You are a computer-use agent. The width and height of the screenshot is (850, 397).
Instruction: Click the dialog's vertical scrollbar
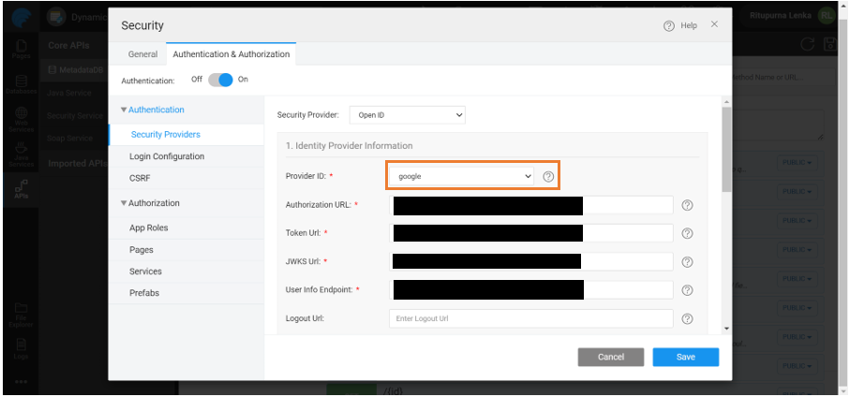pos(725,150)
